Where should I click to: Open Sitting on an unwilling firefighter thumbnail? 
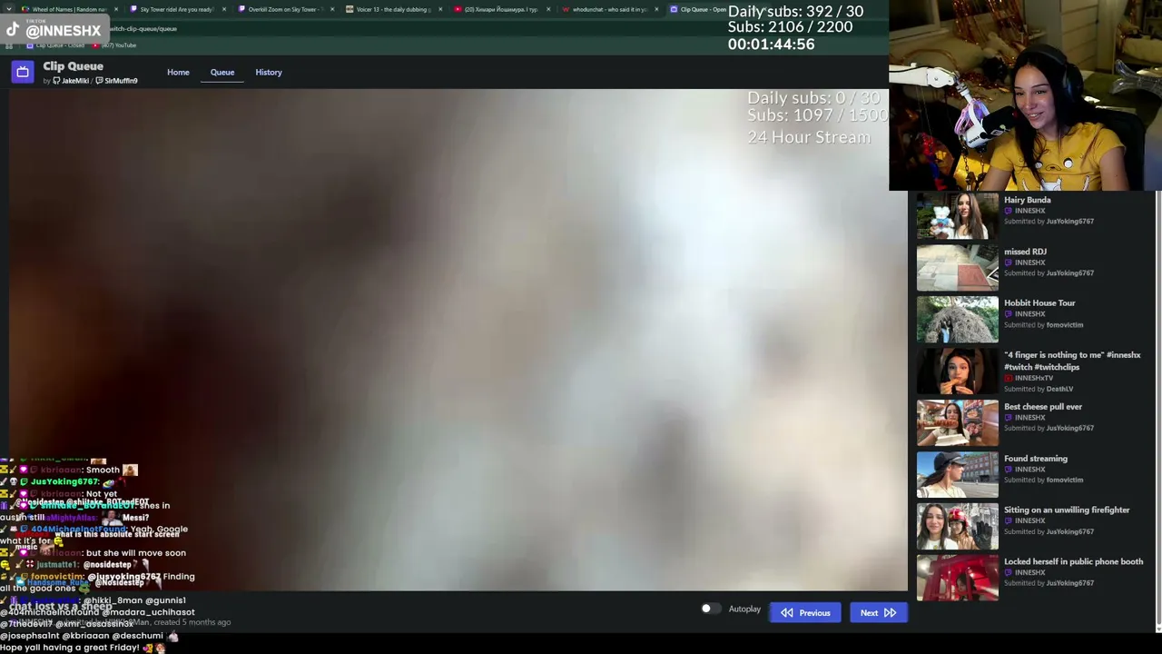pyautogui.click(x=957, y=527)
